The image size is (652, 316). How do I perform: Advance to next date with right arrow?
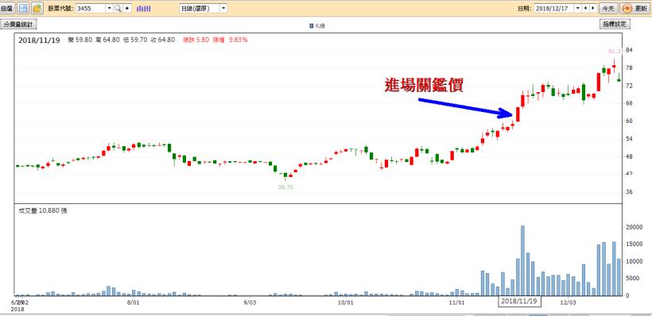point(593,8)
